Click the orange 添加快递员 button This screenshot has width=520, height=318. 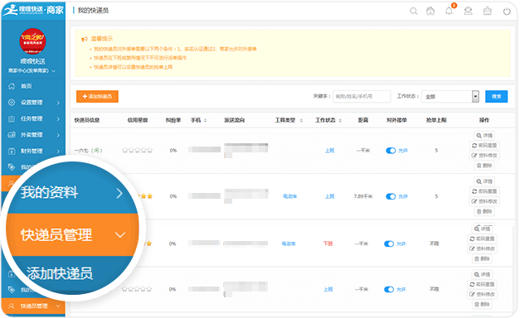coord(97,96)
